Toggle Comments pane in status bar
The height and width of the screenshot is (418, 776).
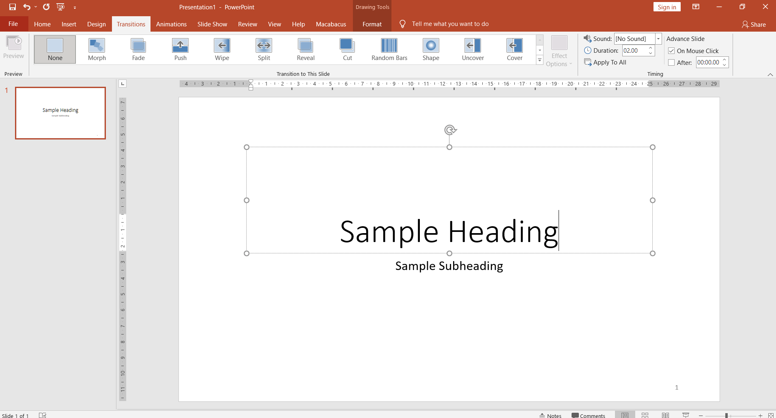click(588, 415)
